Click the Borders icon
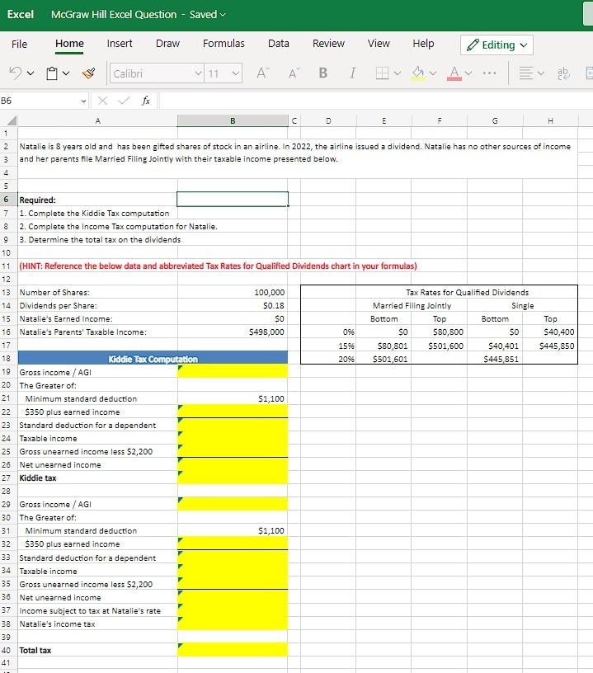Image resolution: width=593 pixels, height=673 pixels. [x=382, y=73]
